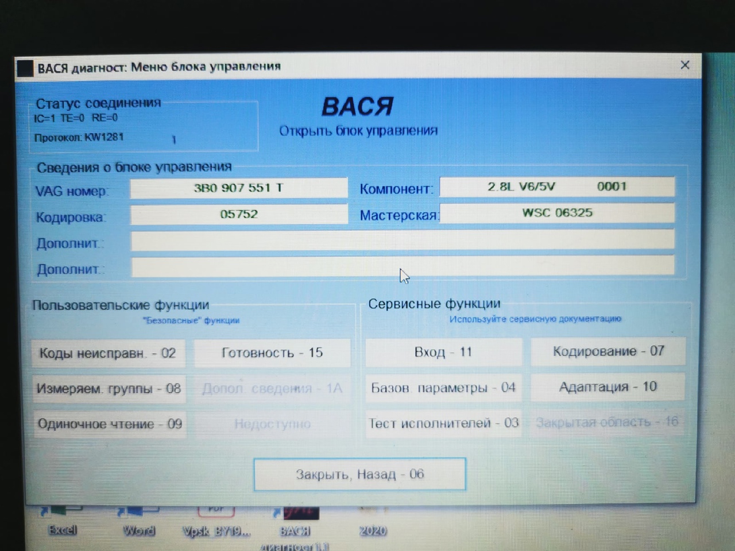Click the first Дополнит. empty field

(x=403, y=240)
